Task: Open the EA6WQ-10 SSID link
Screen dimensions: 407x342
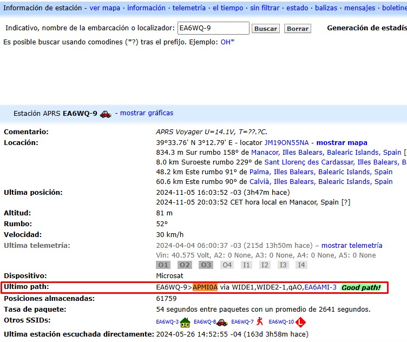Action: click(281, 322)
